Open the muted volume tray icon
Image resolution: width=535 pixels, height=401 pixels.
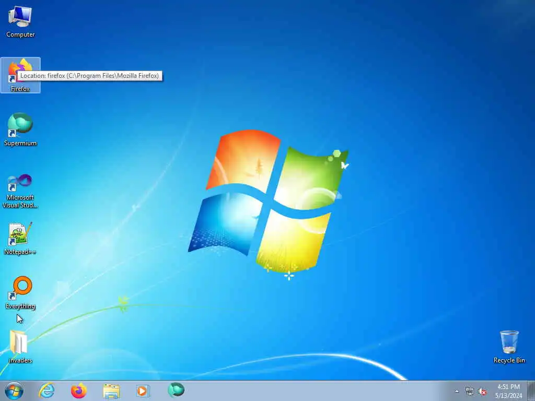click(482, 392)
